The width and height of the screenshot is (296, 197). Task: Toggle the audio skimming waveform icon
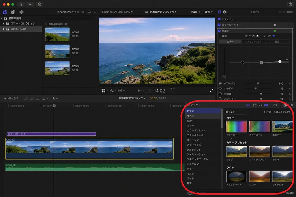click(x=254, y=105)
